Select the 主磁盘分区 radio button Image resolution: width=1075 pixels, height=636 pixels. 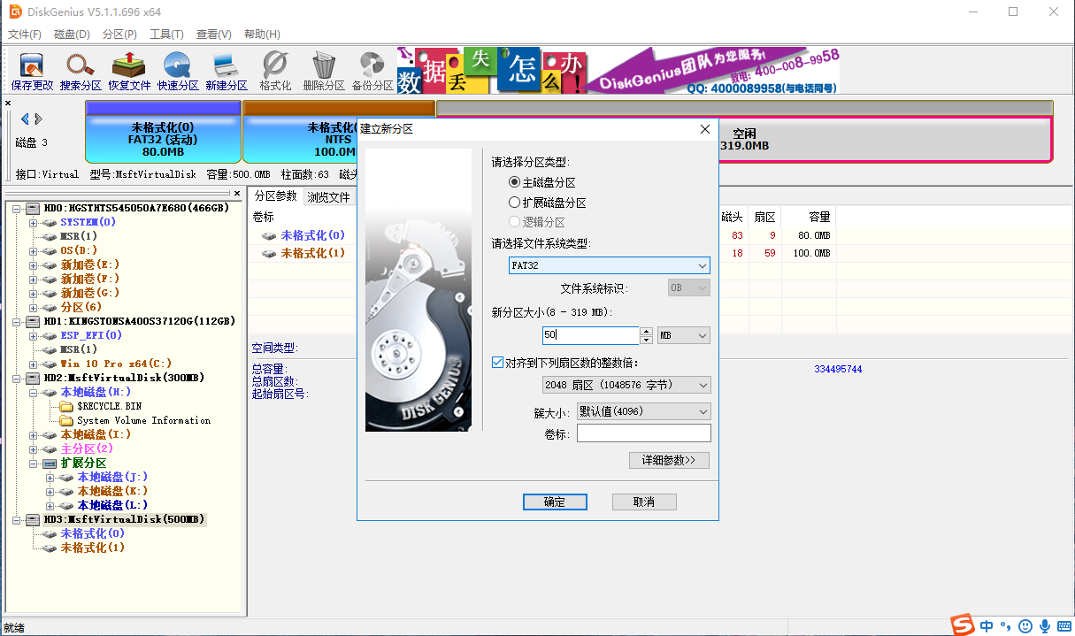coord(515,182)
